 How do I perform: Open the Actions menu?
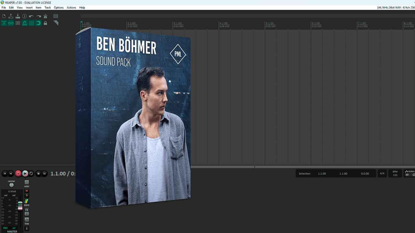coord(71,8)
